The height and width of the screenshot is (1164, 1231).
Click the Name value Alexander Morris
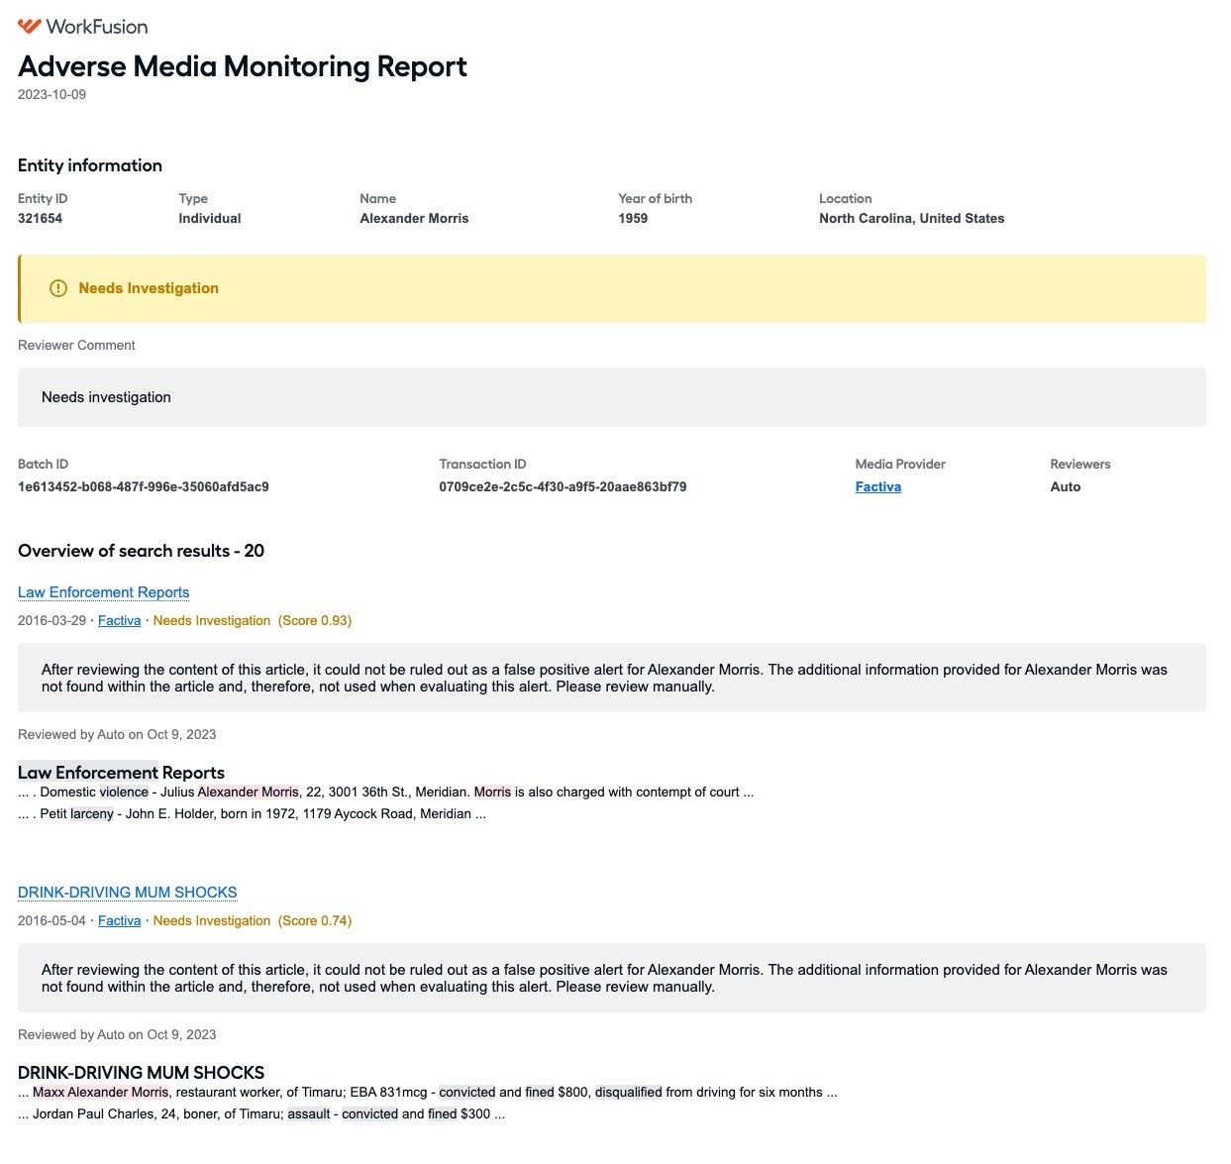[x=414, y=218]
